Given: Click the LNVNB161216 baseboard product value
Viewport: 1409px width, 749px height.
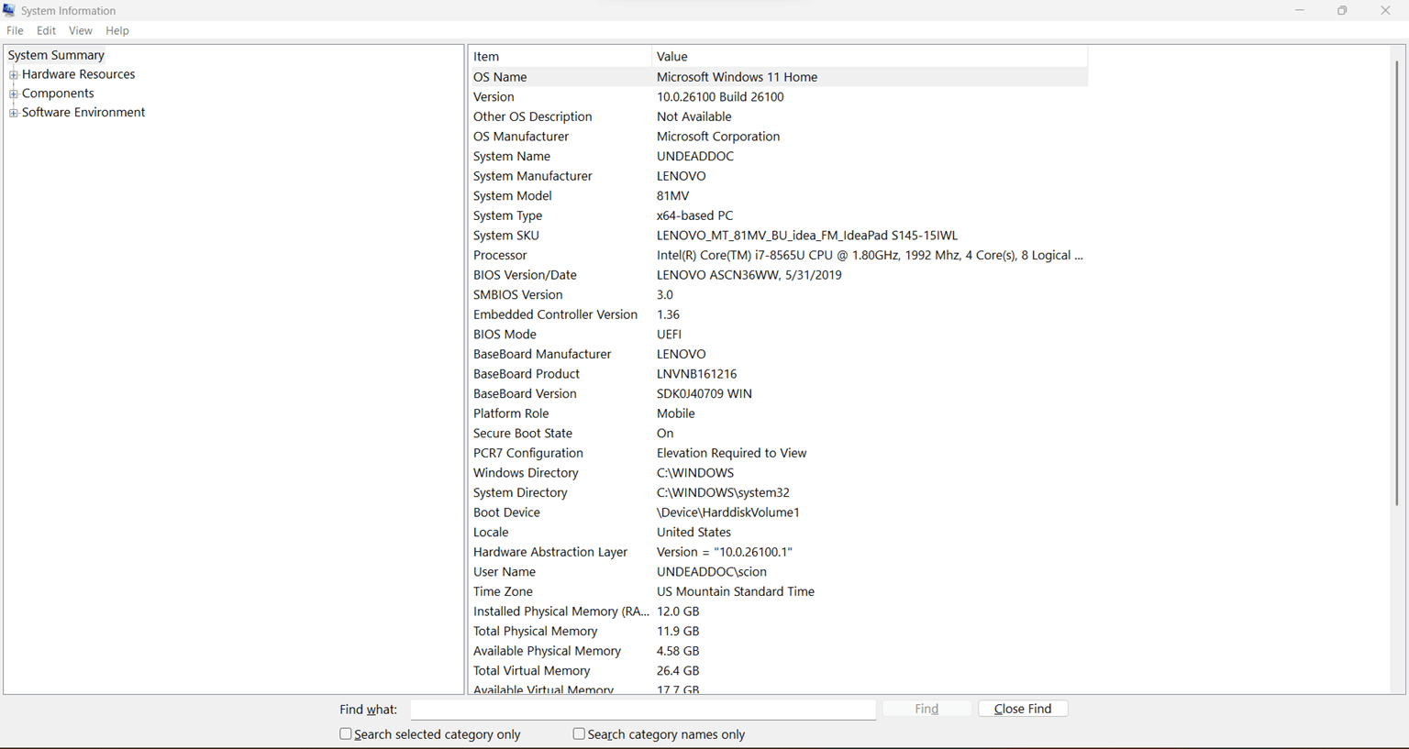Looking at the screenshot, I should click(697, 374).
